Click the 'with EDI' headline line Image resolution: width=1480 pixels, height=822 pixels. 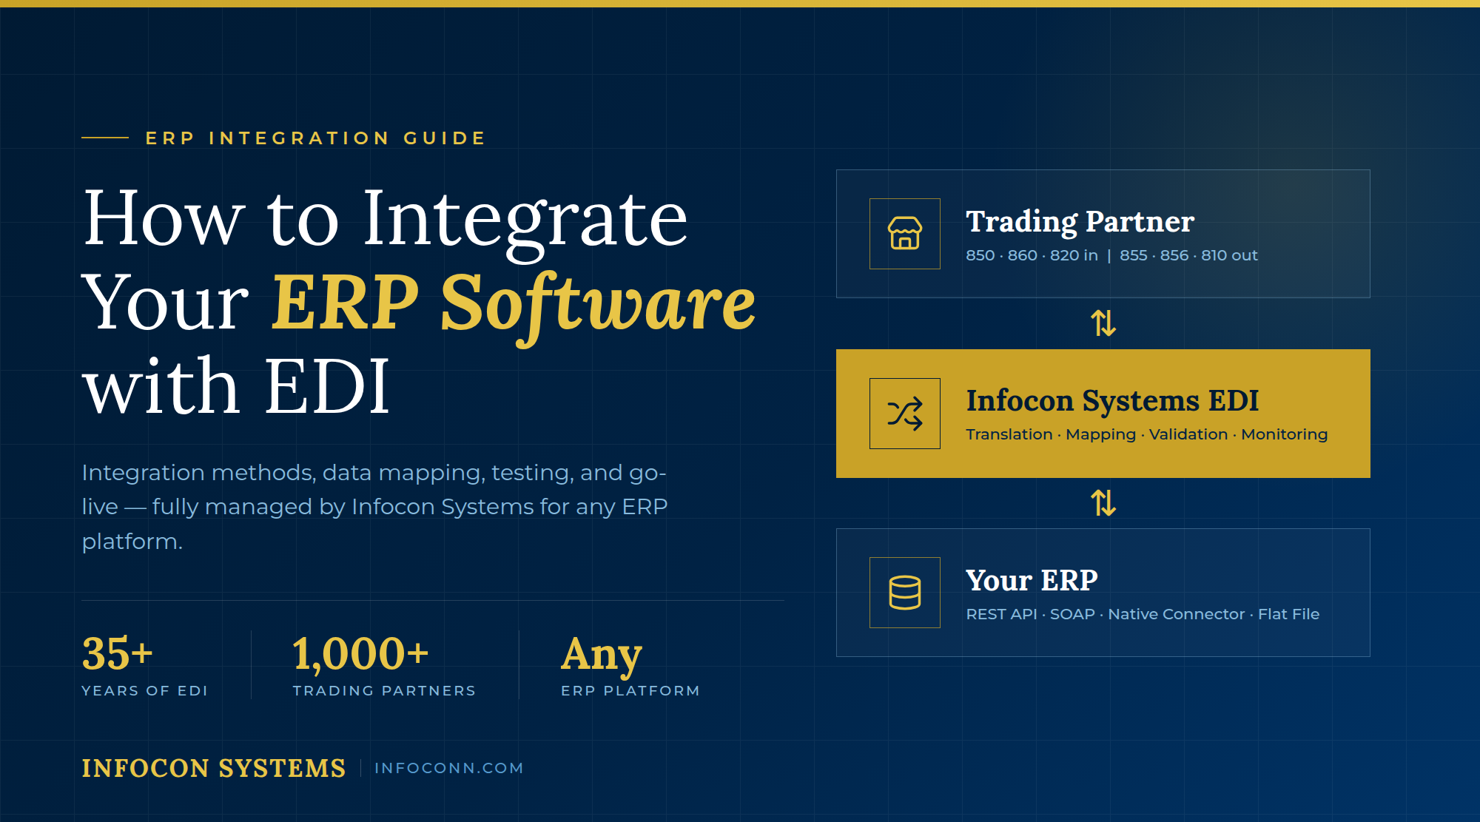tap(236, 386)
